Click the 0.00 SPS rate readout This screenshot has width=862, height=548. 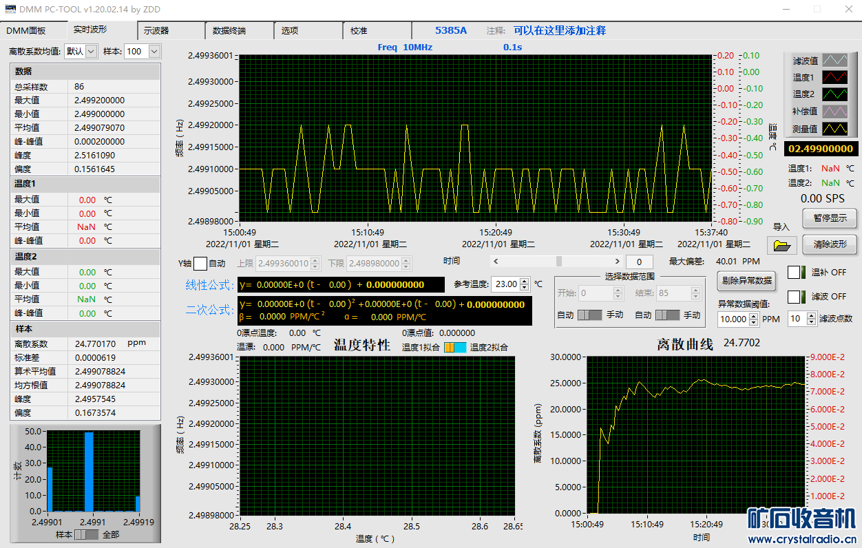pyautogui.click(x=822, y=198)
